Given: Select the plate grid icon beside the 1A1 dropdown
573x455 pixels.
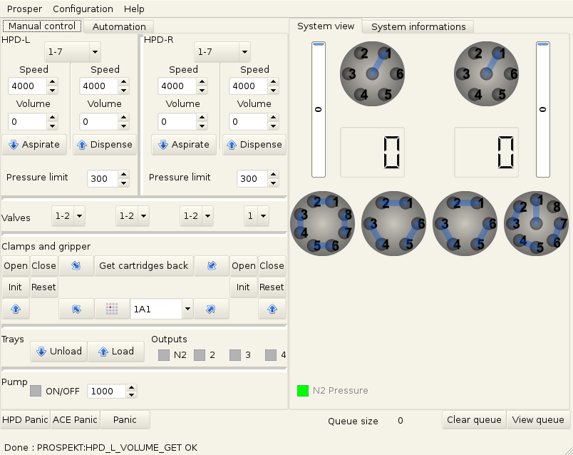Looking at the screenshot, I should click(111, 309).
